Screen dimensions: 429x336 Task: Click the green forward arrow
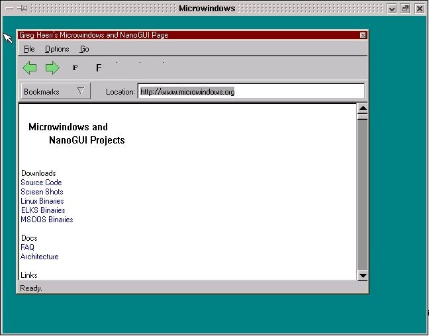(x=52, y=68)
